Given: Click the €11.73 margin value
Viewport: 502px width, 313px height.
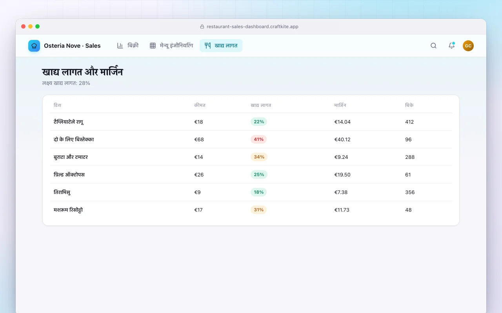Looking at the screenshot, I should [342, 210].
